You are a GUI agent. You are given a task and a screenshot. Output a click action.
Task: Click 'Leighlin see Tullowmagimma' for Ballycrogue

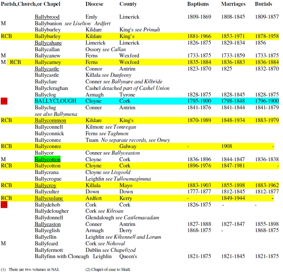point(118,179)
